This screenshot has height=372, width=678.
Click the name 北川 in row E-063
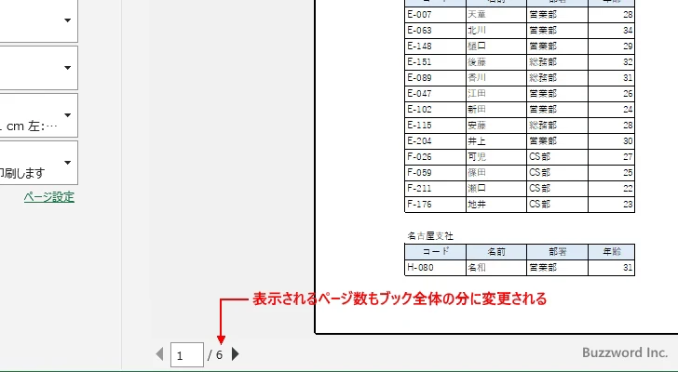(x=477, y=31)
